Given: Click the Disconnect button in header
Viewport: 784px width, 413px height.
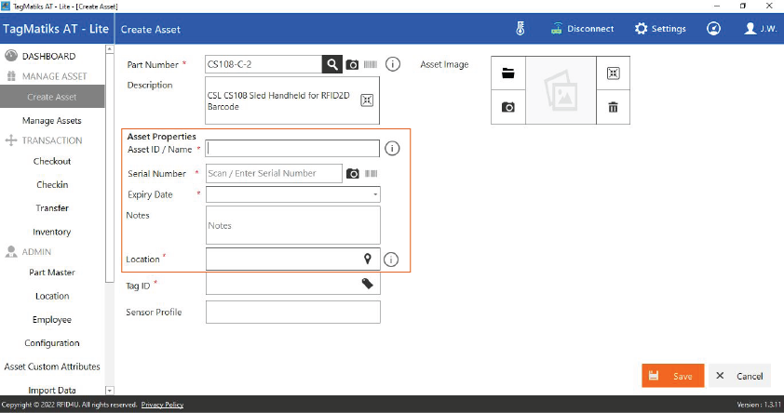Looking at the screenshot, I should (x=582, y=28).
